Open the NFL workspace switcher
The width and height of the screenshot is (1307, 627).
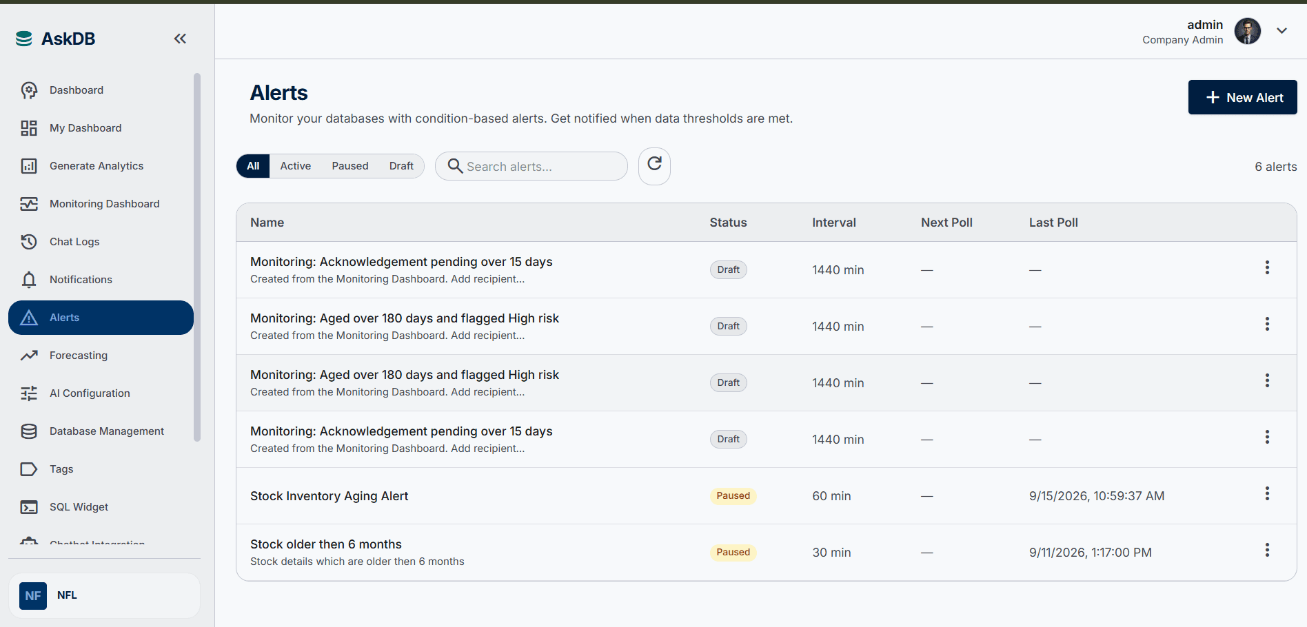coord(104,596)
